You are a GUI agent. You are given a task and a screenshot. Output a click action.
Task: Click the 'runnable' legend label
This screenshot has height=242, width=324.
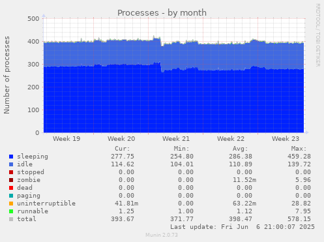coord(33,211)
